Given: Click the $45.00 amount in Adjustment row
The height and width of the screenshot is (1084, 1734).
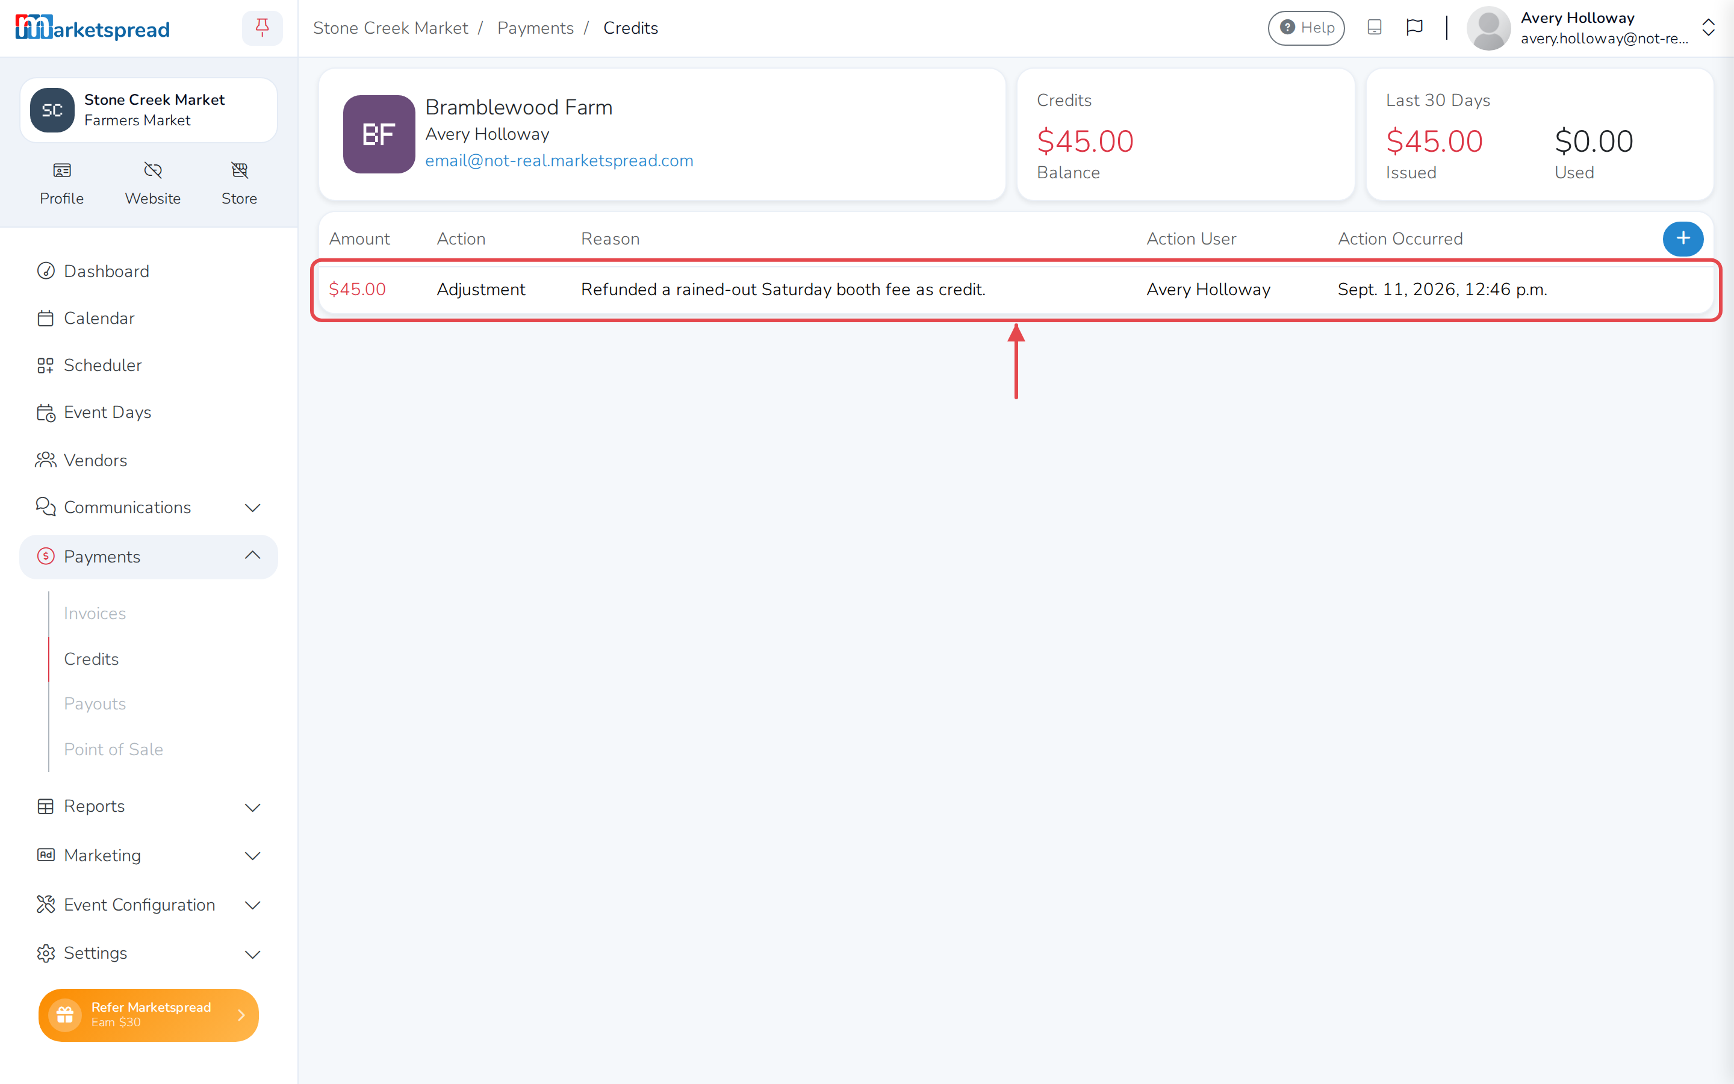Looking at the screenshot, I should pyautogui.click(x=357, y=290).
